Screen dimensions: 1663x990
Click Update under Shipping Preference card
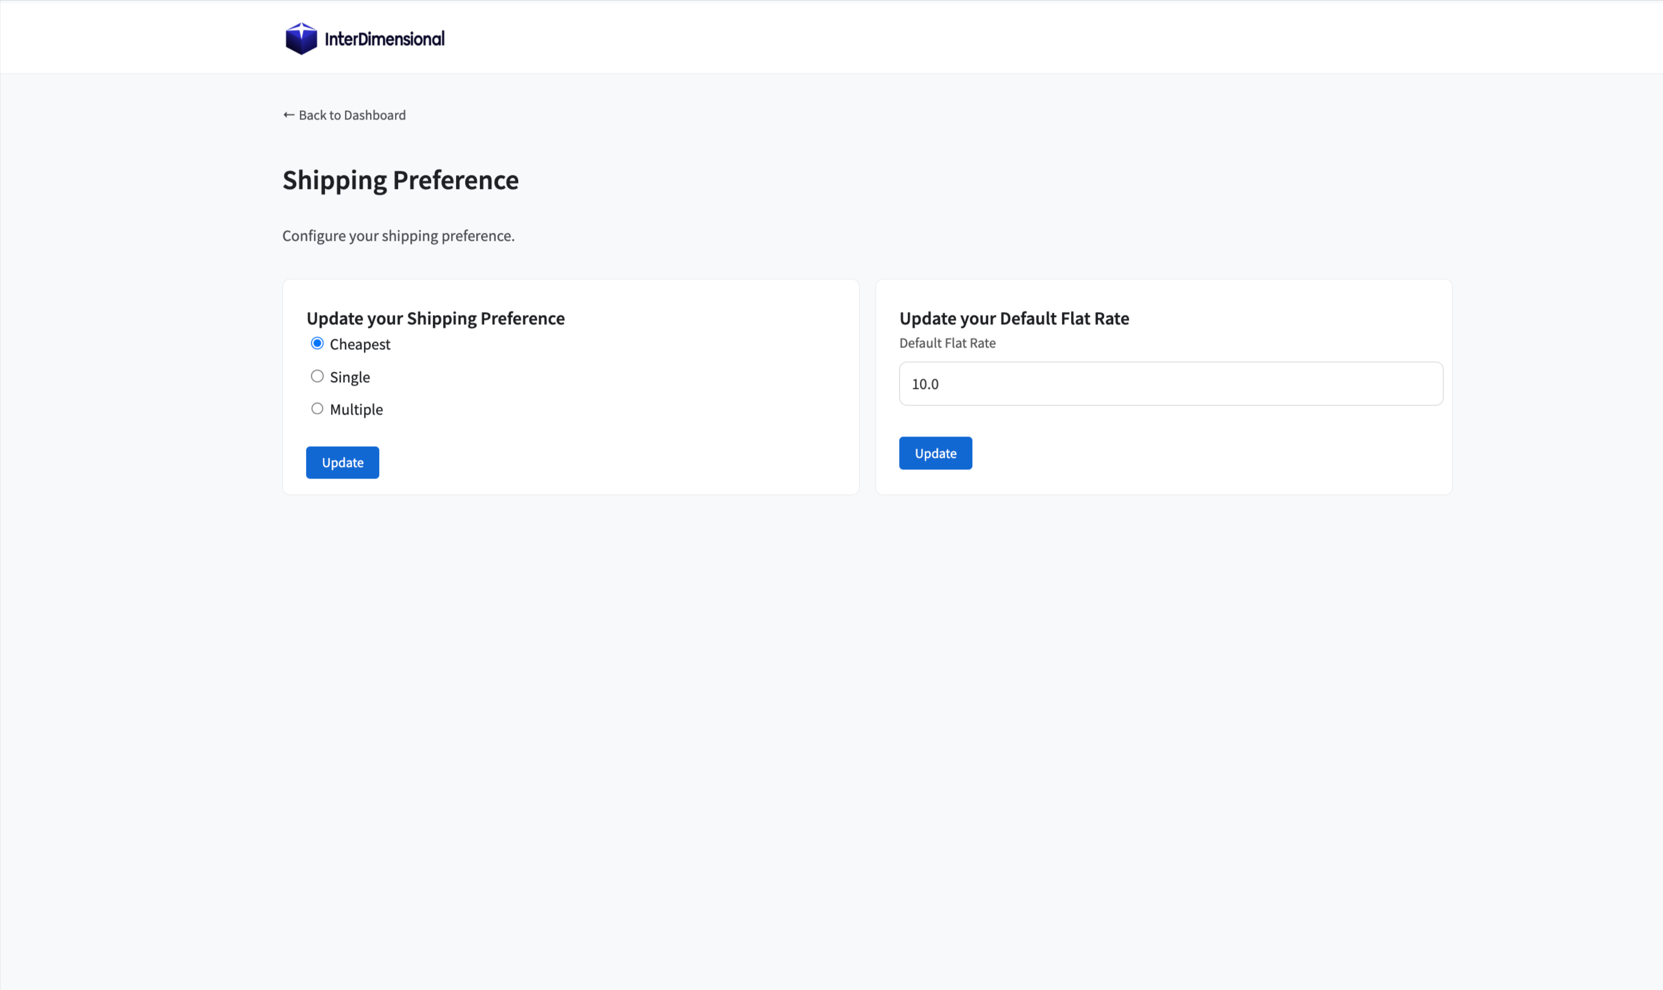[342, 462]
